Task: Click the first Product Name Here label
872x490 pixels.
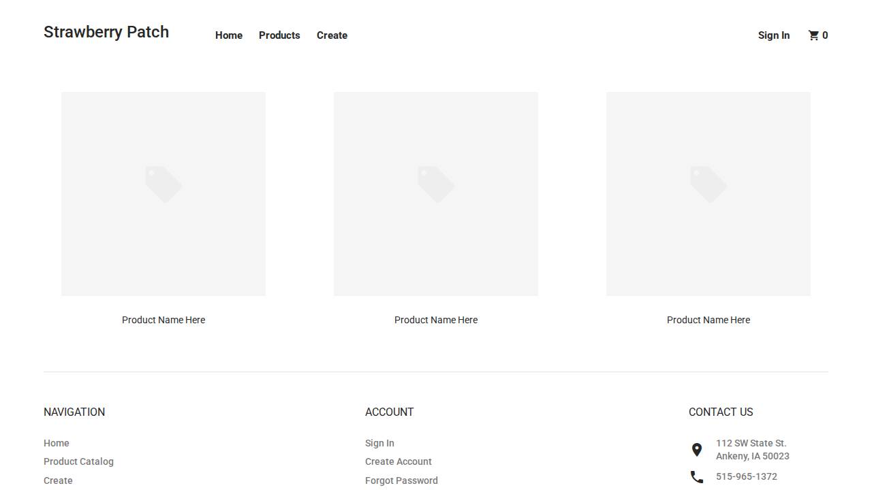Action: coord(163,320)
